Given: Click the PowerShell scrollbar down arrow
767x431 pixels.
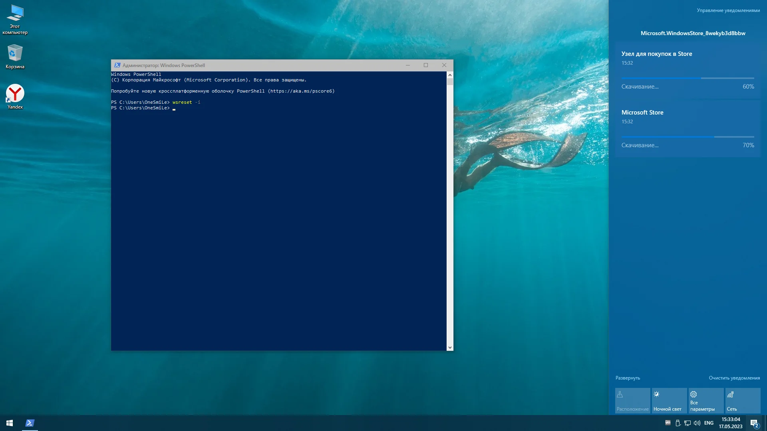Looking at the screenshot, I should point(450,348).
